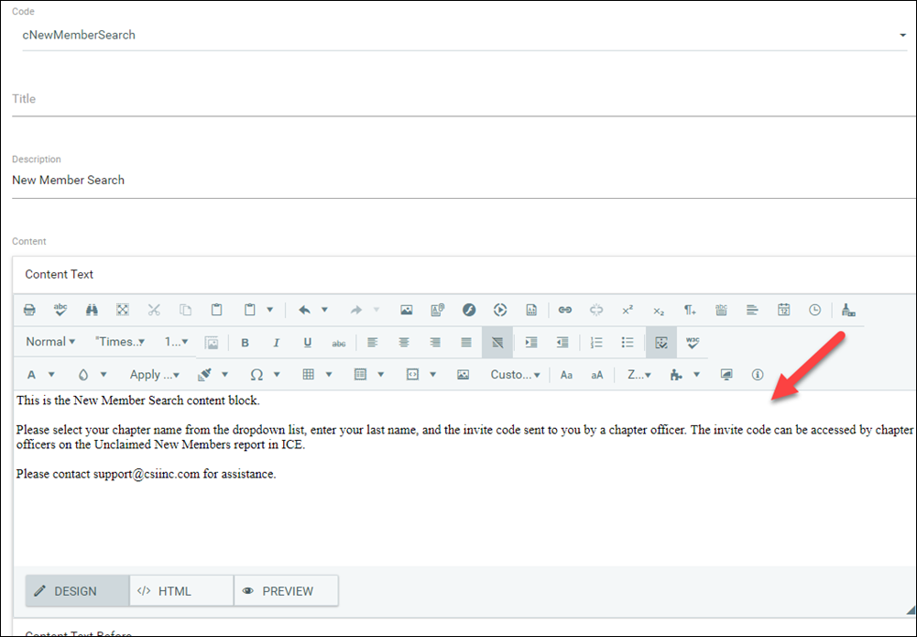Screen dimensions: 917x637
Task: Switch to the Preview tab
Action: [x=286, y=591]
